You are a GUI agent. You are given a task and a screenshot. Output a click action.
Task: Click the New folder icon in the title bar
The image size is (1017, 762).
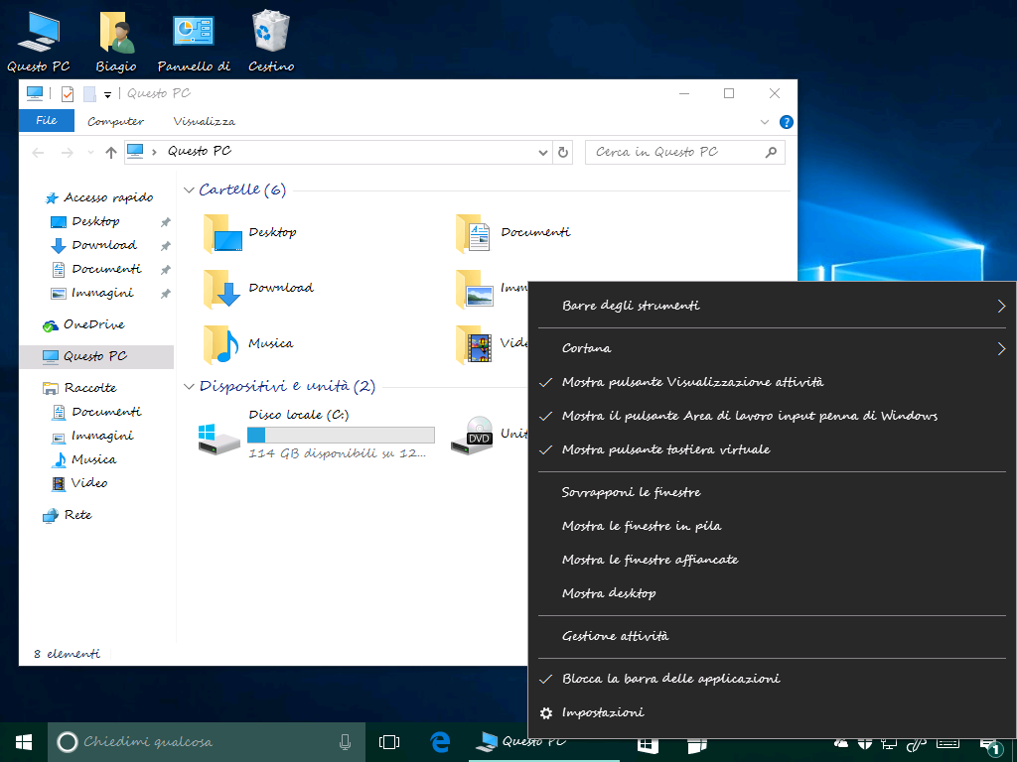coord(89,94)
